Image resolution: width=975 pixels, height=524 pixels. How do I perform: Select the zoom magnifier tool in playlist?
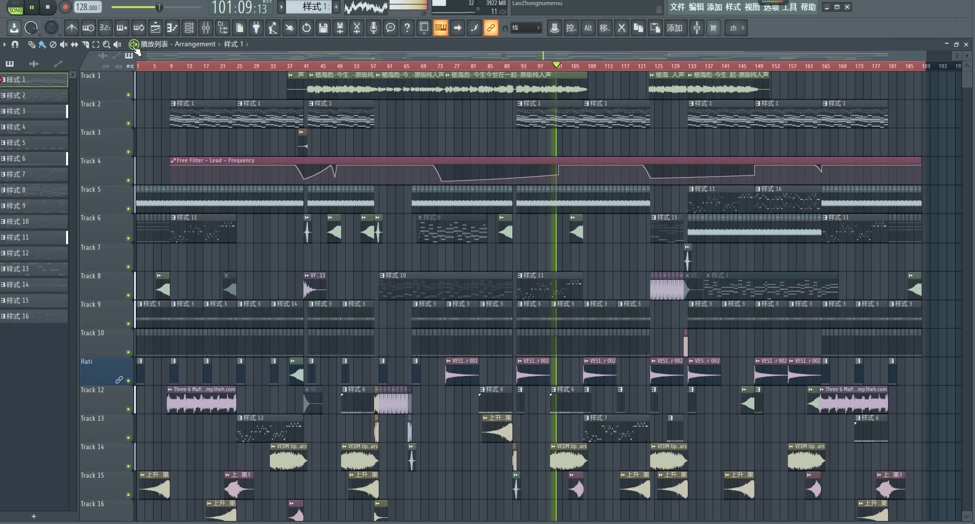[x=106, y=44]
